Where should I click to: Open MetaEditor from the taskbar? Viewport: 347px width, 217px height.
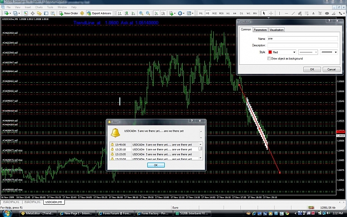tap(37, 213)
